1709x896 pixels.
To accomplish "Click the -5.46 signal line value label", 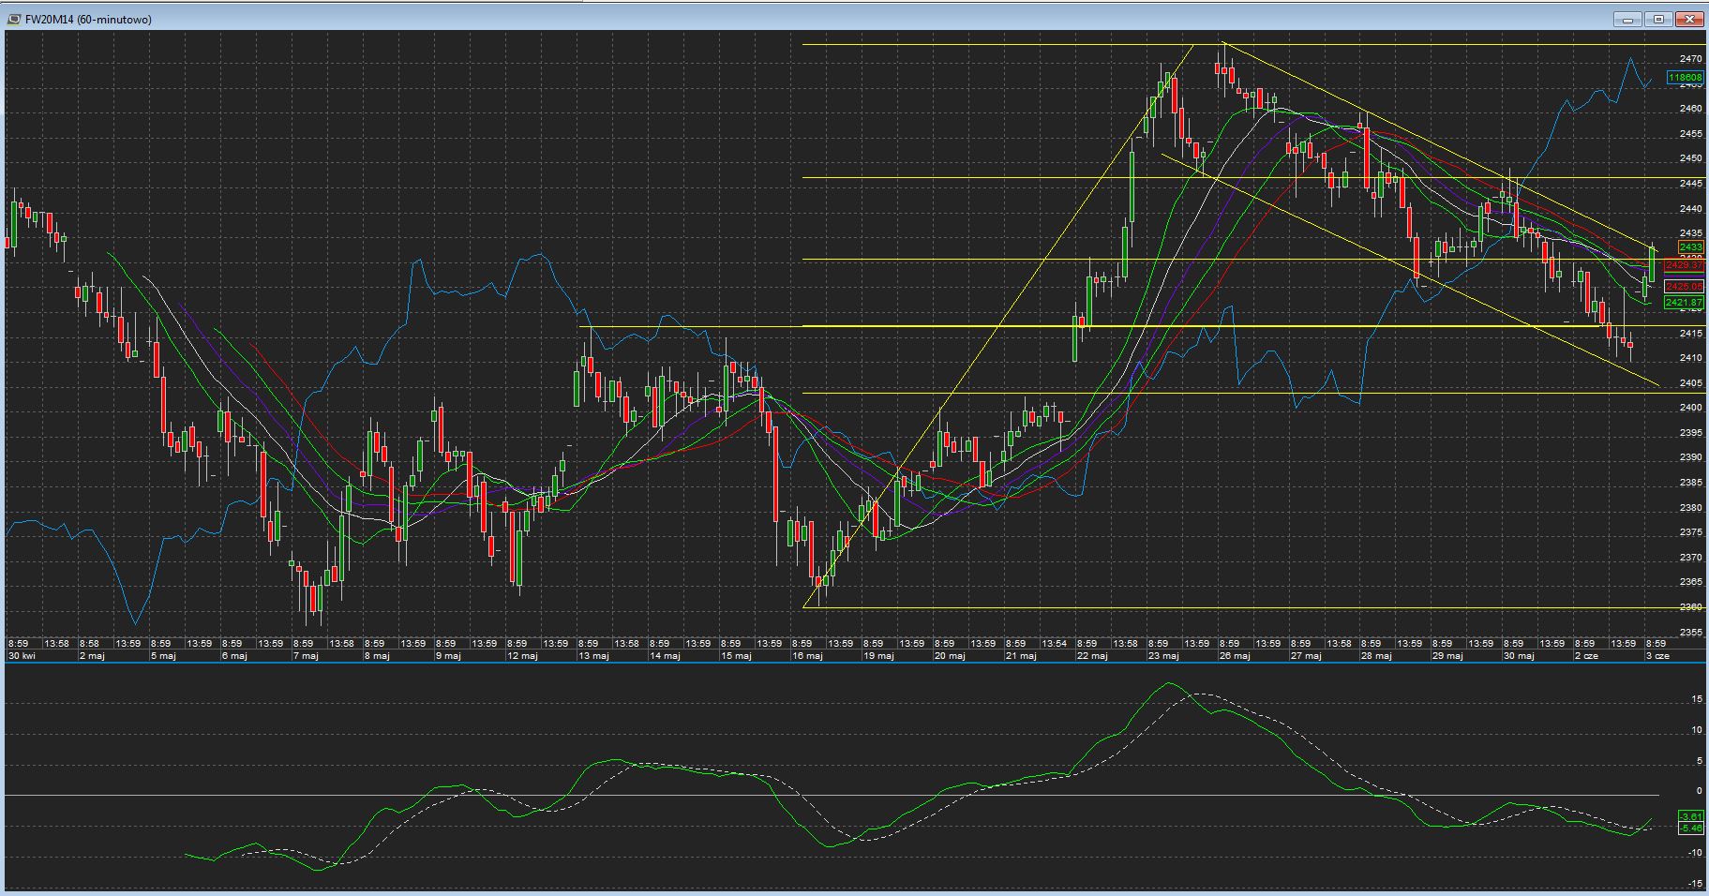I will point(1690,829).
